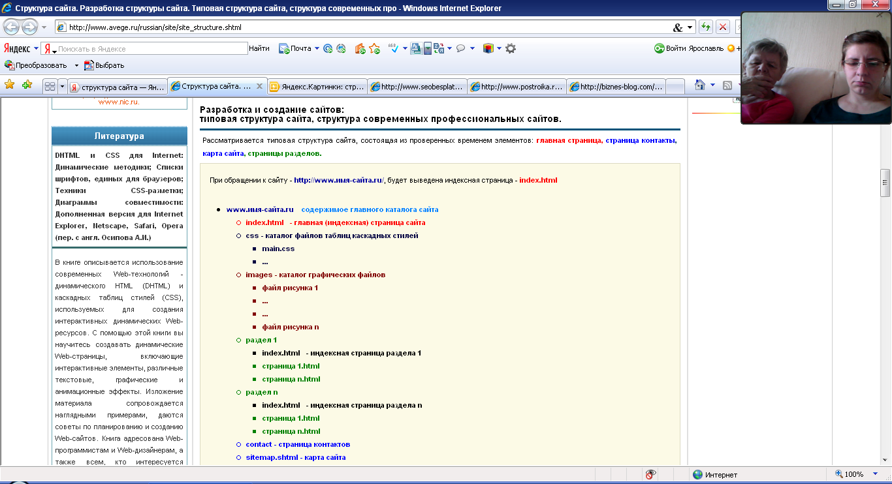Click 'images - каталог графических файлов' entry
Viewport: 892px width, 484px height.
(315, 275)
